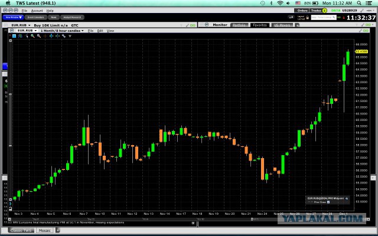The width and height of the screenshot is (378, 236).
Task: Open the Wi-Fi menu in the menu bar
Action: click(x=280, y=3)
